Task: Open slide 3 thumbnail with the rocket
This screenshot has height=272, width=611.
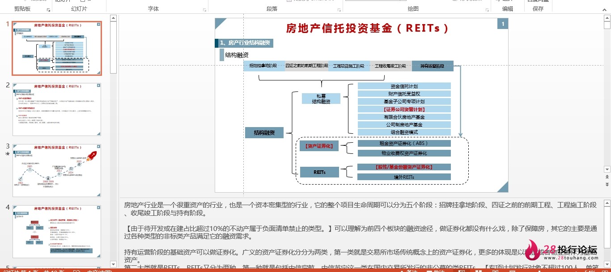Action: (57, 170)
